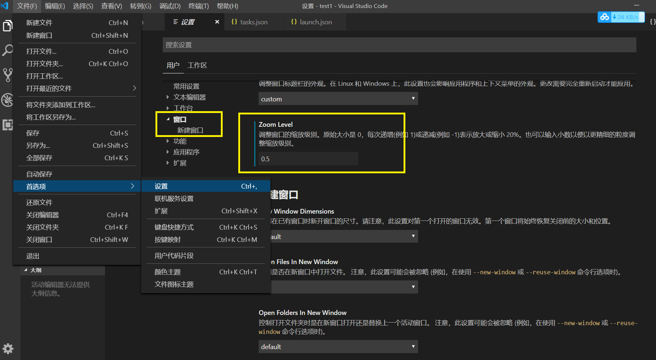The image size is (656, 360).
Task: Select 键盘快捷方式 in the submenu
Action: (x=206, y=227)
